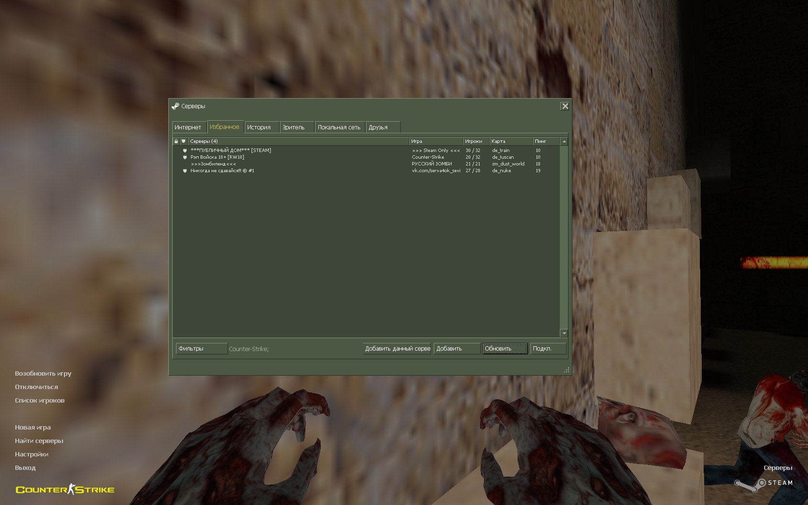Image resolution: width=808 pixels, height=505 pixels.
Task: Select >>>Зомбиленд<<< server row
Action: click(366, 164)
